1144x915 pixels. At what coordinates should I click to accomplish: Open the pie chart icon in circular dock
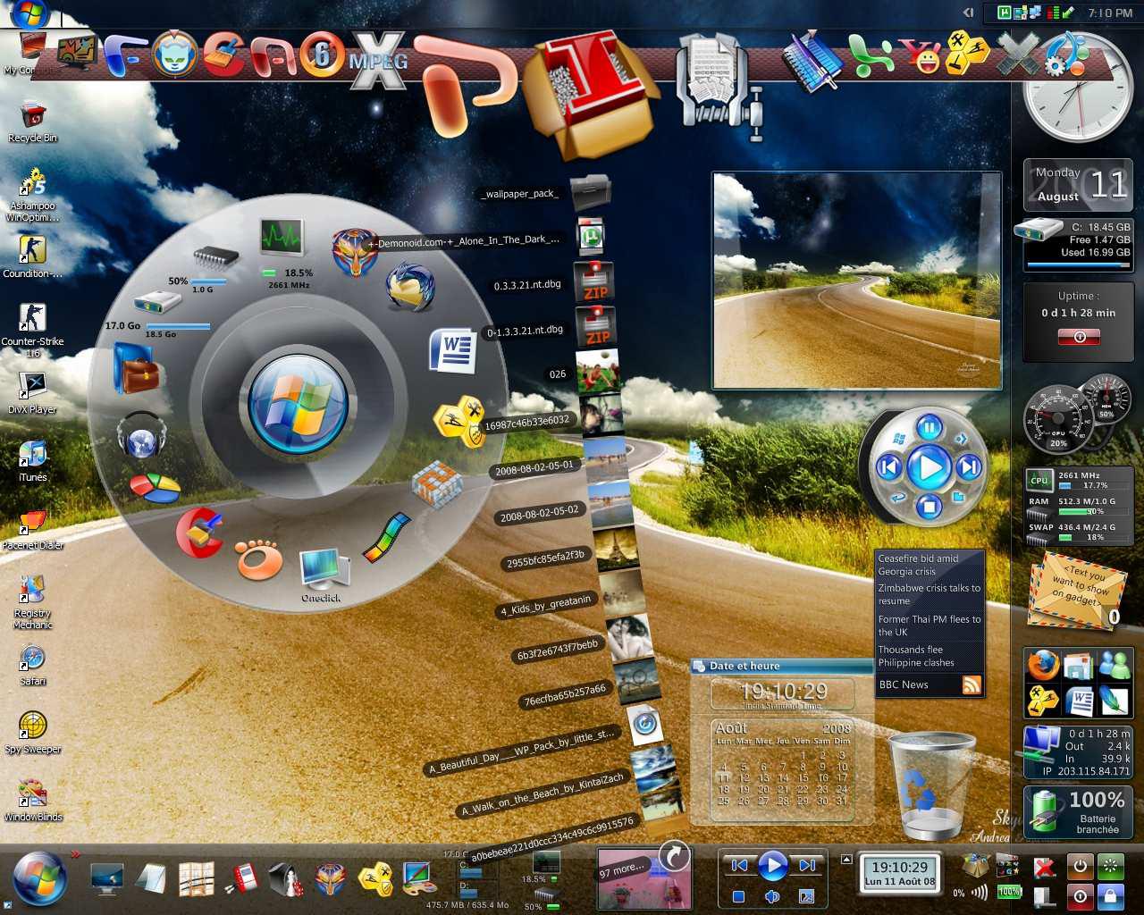[155, 488]
